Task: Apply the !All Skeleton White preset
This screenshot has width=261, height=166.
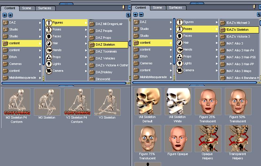Action: (x=178, y=101)
